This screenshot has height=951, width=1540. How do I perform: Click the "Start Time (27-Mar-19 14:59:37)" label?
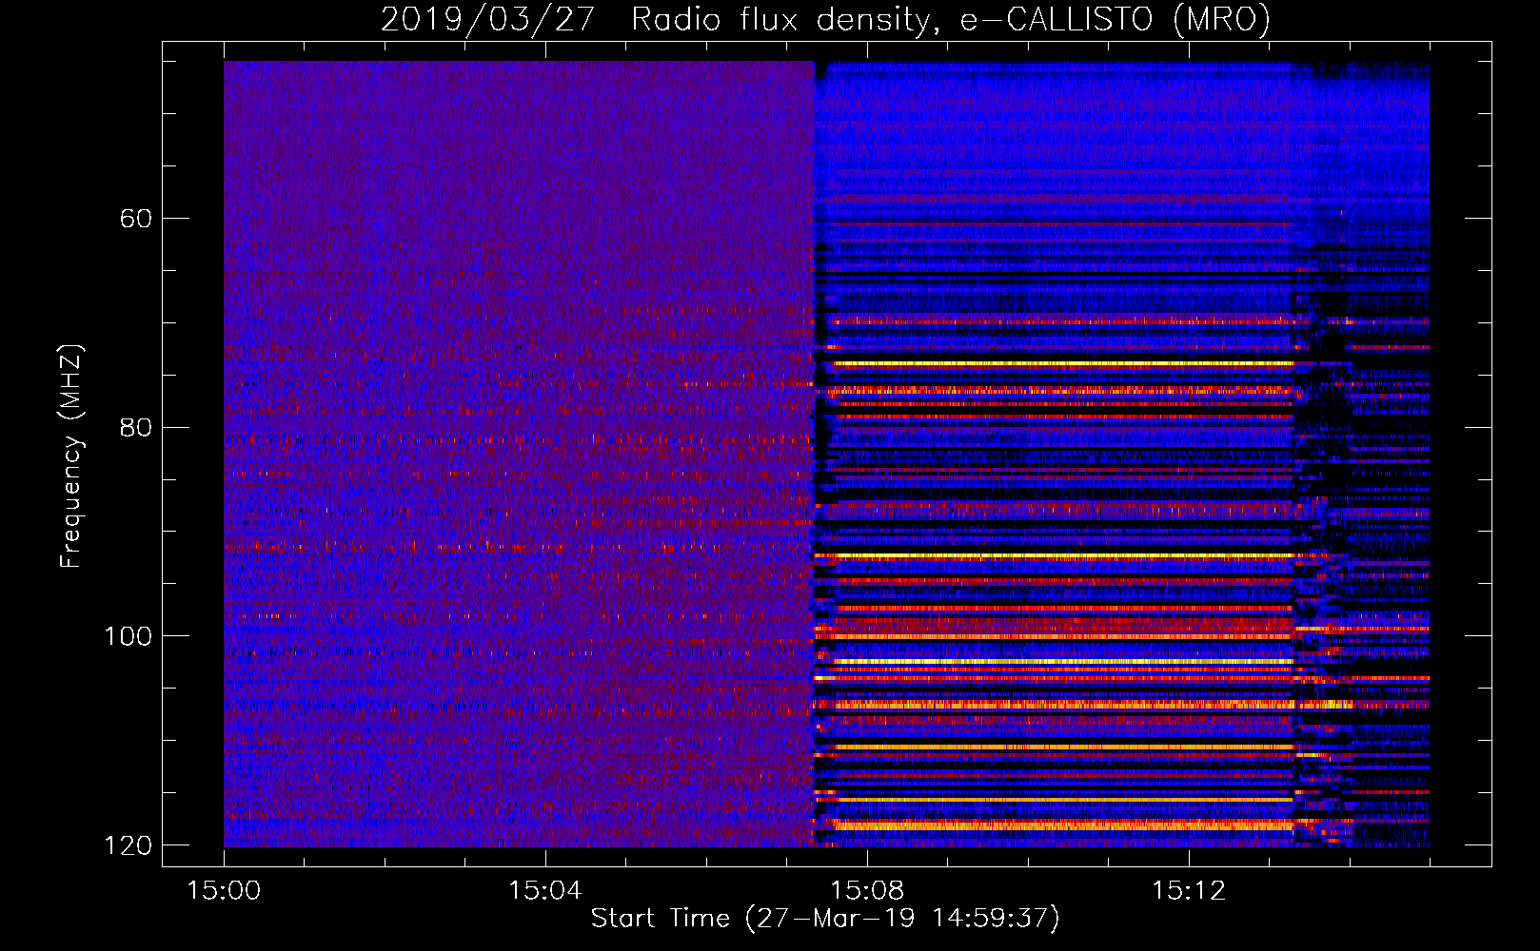click(825, 919)
